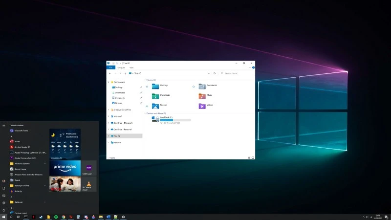Open the Computer ribbon tab
The image size is (391, 220).
(x=121, y=67)
